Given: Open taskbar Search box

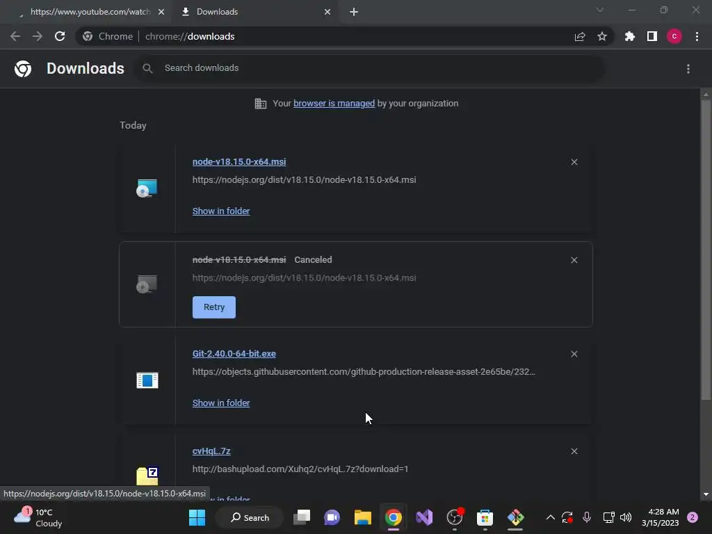Looking at the screenshot, I should point(250,517).
